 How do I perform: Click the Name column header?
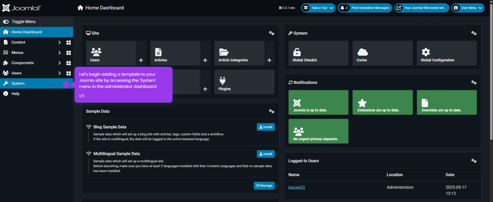[294, 175]
